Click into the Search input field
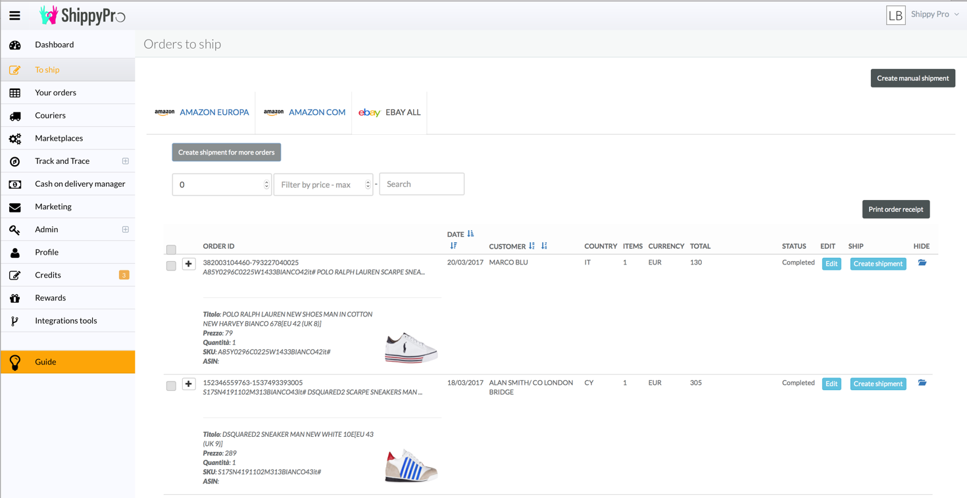This screenshot has height=498, width=967. tap(422, 184)
